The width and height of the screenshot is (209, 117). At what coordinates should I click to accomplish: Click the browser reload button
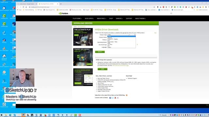click(x=23, y=7)
